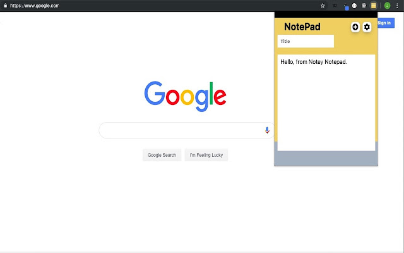The width and height of the screenshot is (404, 253).
Task: Click the pencil extension icon with blue badge
Action: pyautogui.click(x=346, y=6)
